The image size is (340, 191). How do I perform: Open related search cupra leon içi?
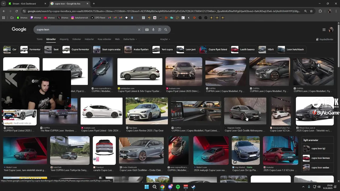tap(318, 149)
